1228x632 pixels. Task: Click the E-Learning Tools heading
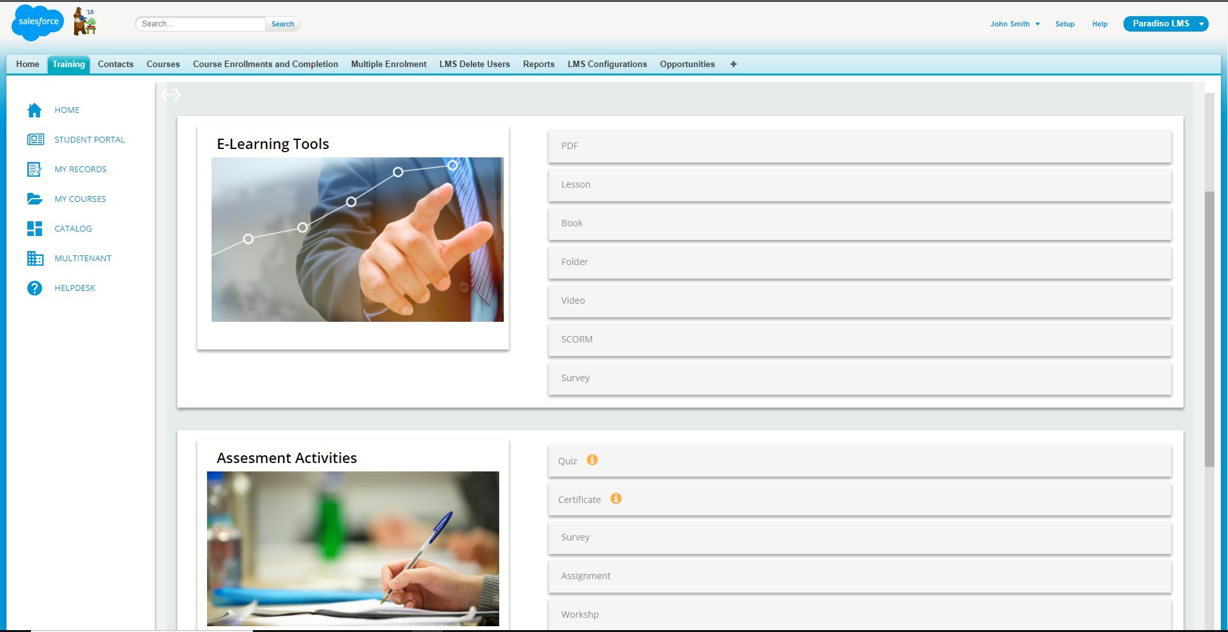point(273,144)
